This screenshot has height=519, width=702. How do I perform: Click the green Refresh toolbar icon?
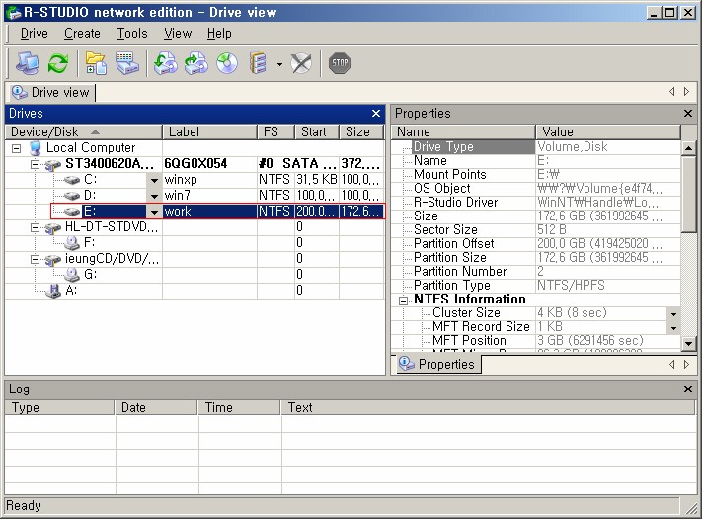pyautogui.click(x=58, y=63)
